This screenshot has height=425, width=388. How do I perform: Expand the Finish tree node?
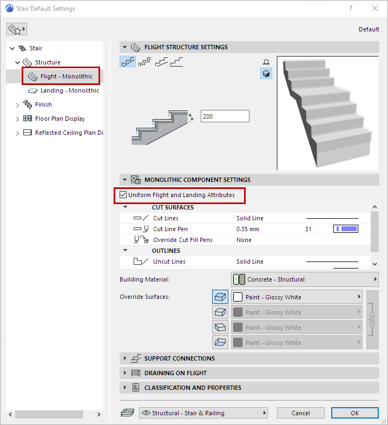pyautogui.click(x=18, y=105)
